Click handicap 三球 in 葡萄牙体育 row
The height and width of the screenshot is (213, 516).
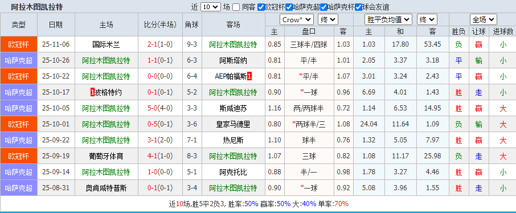(309, 157)
